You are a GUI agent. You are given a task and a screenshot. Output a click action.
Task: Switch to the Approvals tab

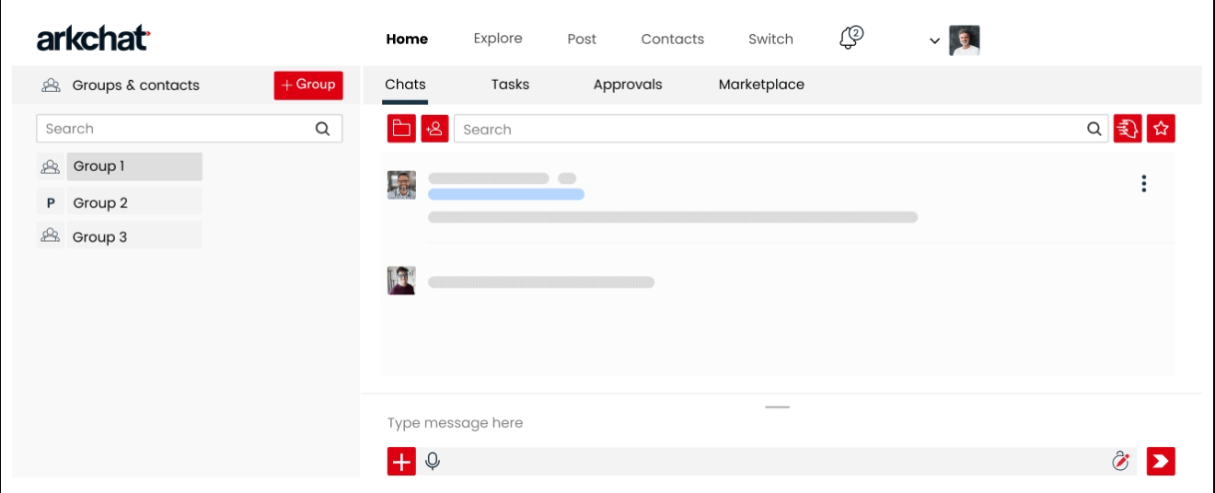(x=628, y=84)
